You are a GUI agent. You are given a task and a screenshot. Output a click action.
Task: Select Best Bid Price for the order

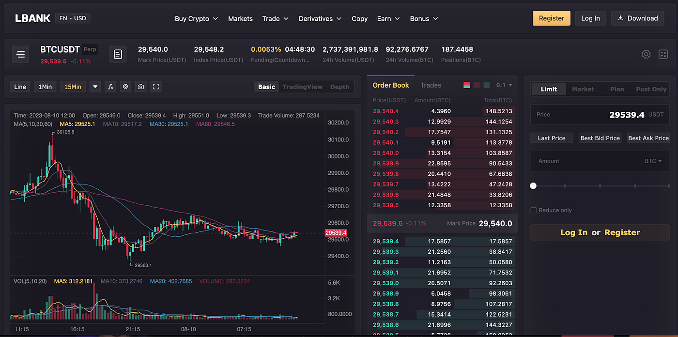pos(600,138)
